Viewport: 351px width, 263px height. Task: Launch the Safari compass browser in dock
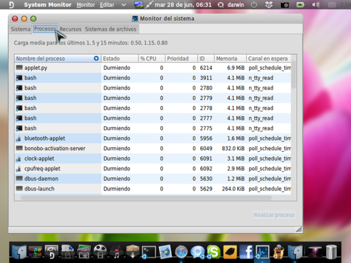tap(181, 252)
